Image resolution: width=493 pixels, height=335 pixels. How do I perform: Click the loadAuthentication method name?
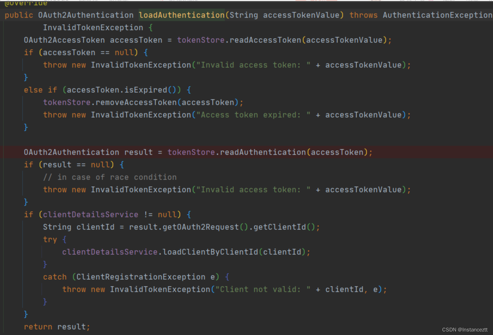(x=182, y=15)
